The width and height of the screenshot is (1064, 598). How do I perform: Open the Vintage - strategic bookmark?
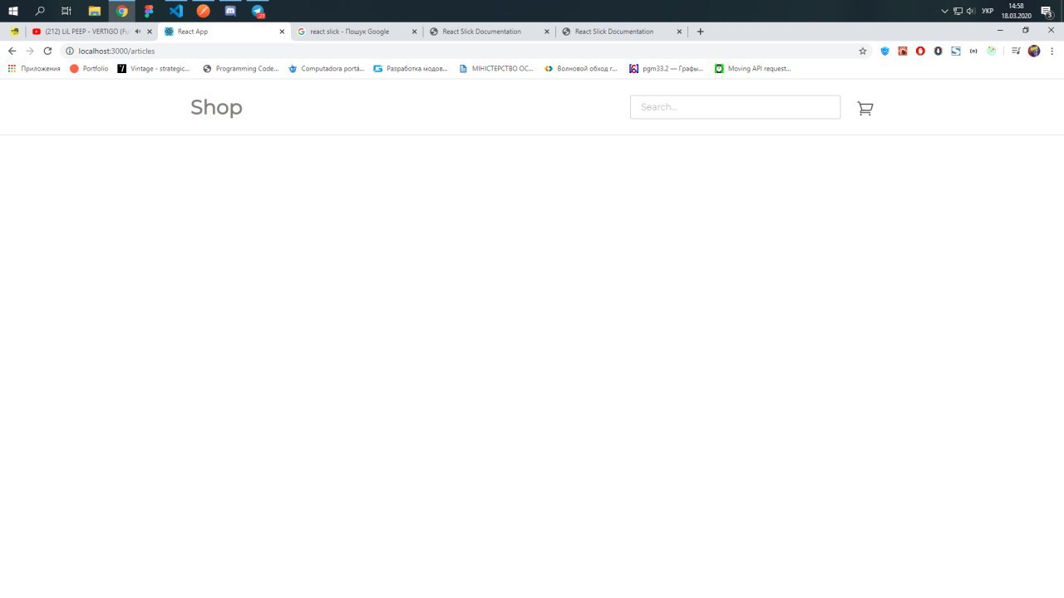[x=154, y=69]
